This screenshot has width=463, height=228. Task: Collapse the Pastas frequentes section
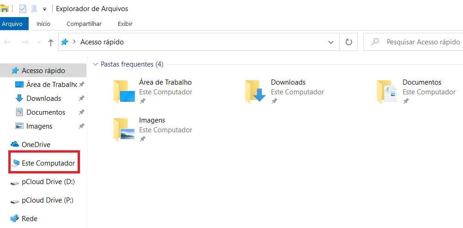95,64
